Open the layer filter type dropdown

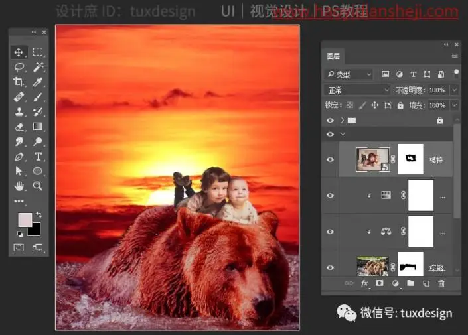pyautogui.click(x=349, y=74)
